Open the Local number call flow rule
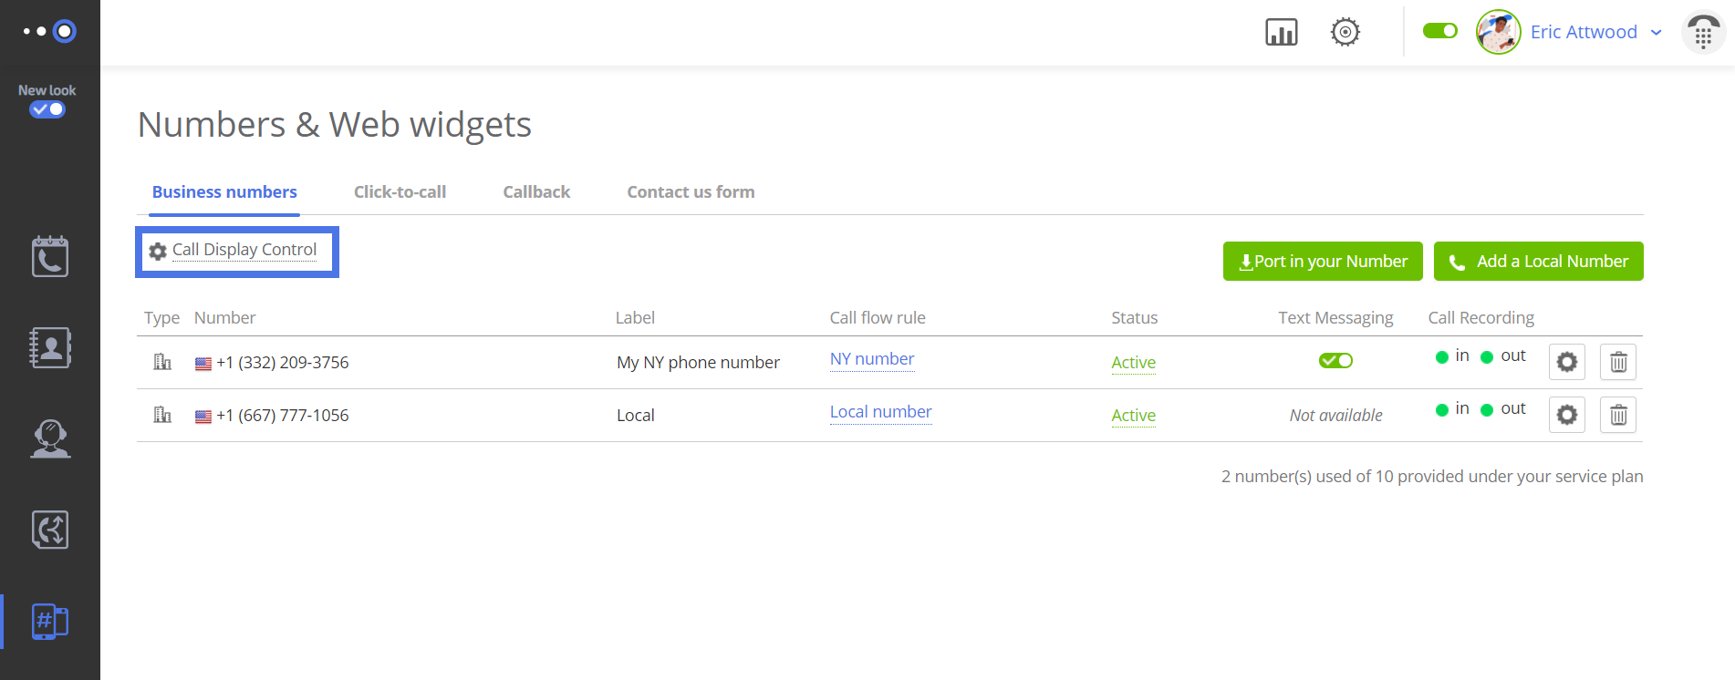 [x=880, y=412]
